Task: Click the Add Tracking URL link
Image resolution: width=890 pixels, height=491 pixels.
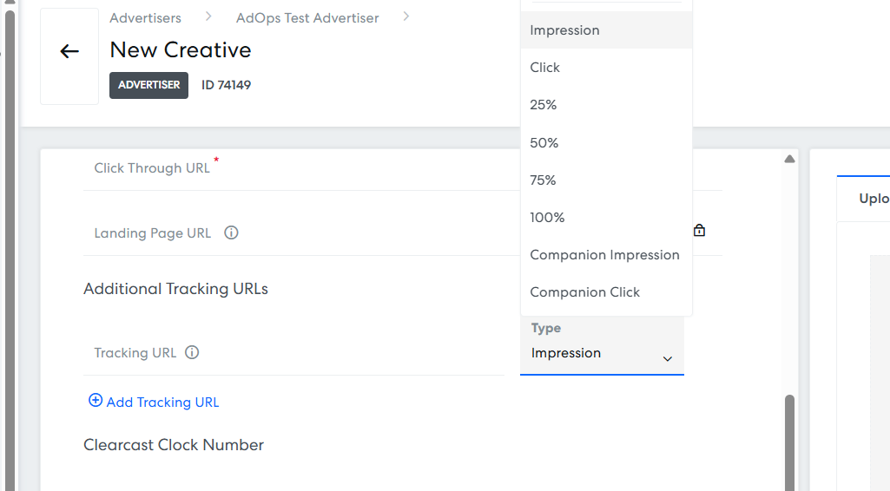Action: (162, 402)
